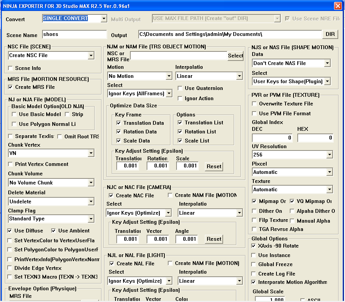Open the TRS motion Interpolation Linear dropdown
This screenshot has width=345, height=302.
pyautogui.click(x=209, y=76)
